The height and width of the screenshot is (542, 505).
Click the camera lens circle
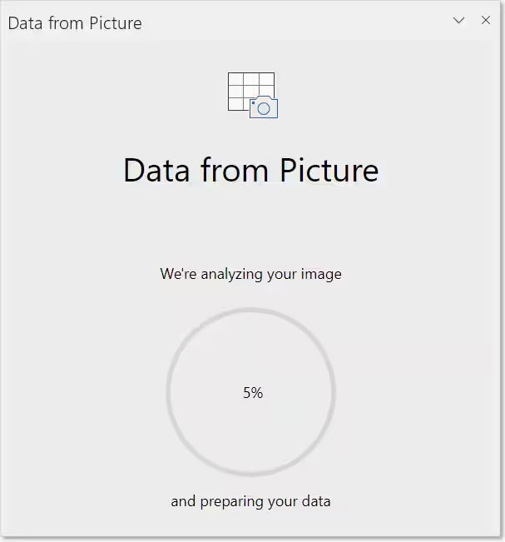click(x=265, y=108)
